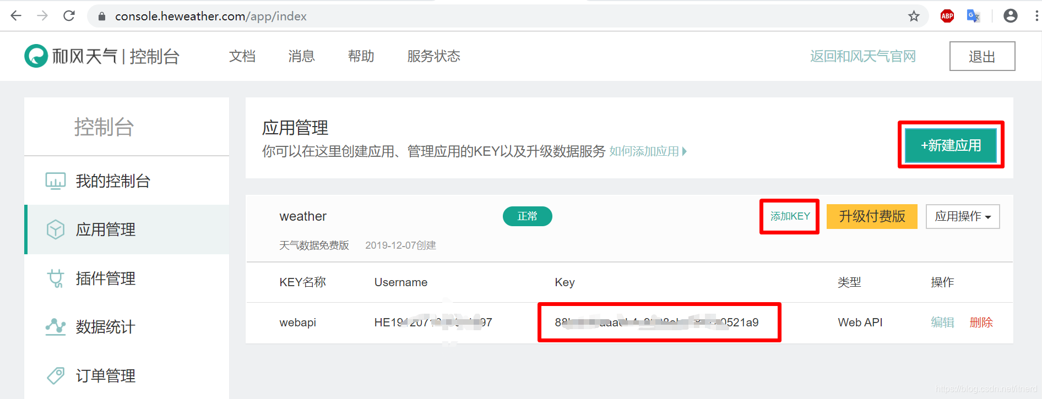Click the 数据统计 chart icon
Image resolution: width=1042 pixels, height=399 pixels.
[x=56, y=327]
